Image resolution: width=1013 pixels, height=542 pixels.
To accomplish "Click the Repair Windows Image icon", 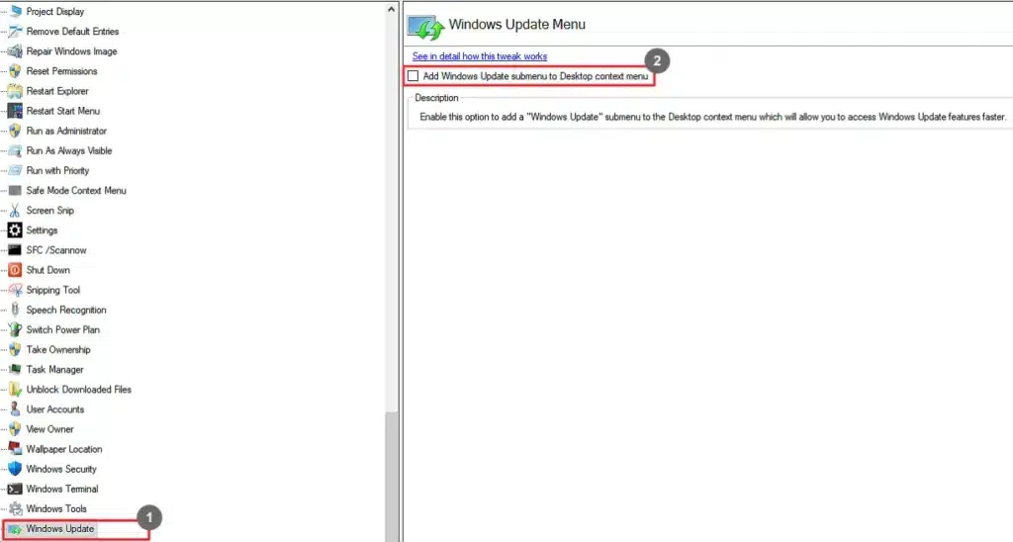I will click(x=15, y=51).
